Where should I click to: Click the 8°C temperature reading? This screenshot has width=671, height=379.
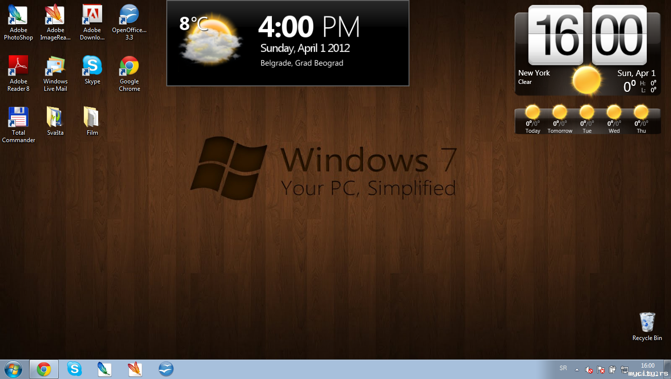pos(193,23)
